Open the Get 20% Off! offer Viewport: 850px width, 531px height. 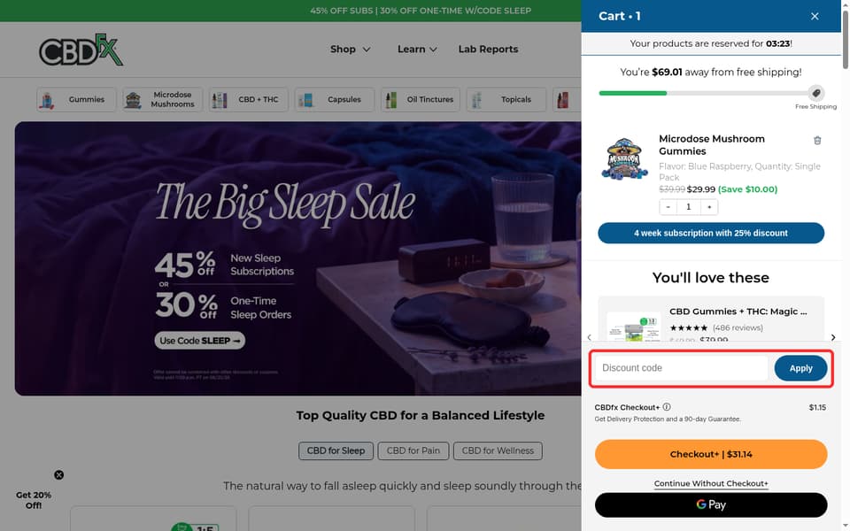click(x=34, y=500)
